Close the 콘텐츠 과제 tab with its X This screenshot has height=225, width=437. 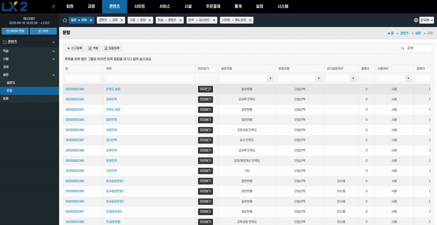[x=122, y=20]
